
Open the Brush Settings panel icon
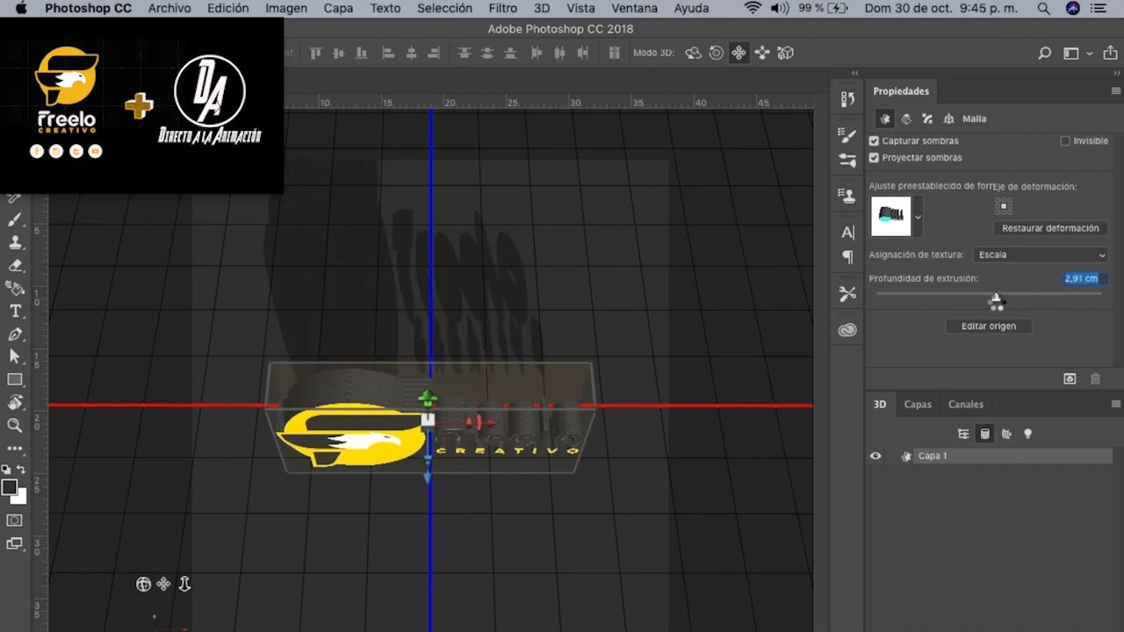[x=847, y=135]
